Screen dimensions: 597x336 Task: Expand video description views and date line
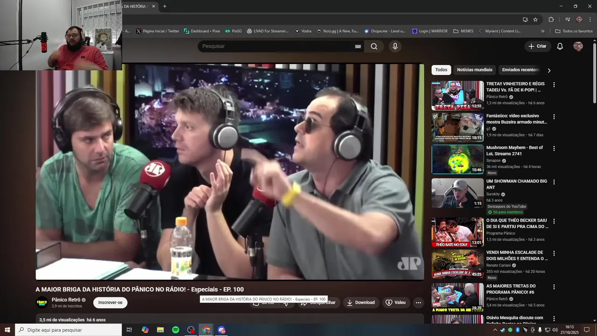click(72, 320)
